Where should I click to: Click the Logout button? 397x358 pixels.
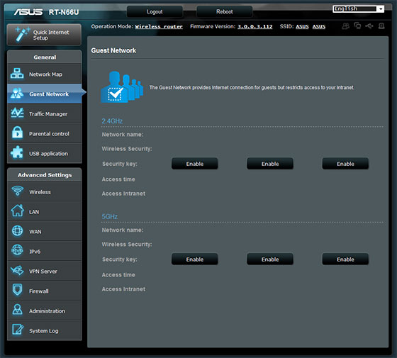coord(155,11)
